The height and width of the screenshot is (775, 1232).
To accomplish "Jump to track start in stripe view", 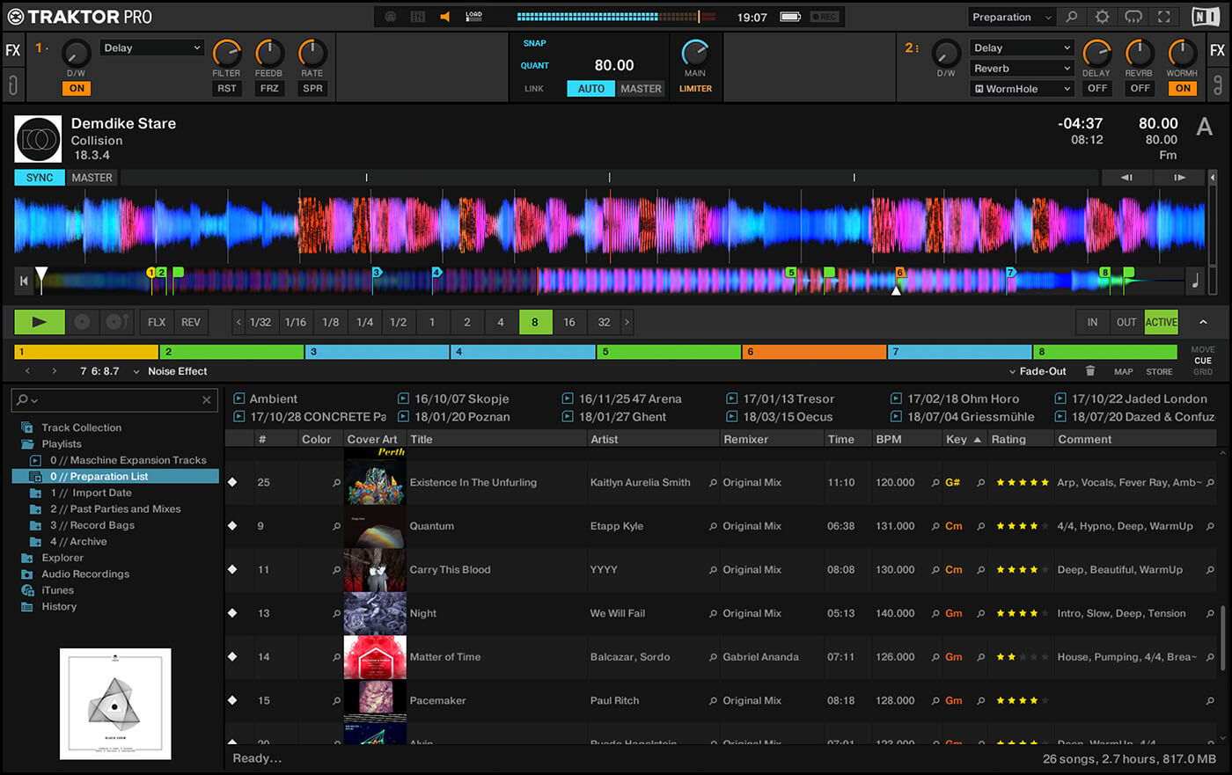I will pos(24,281).
